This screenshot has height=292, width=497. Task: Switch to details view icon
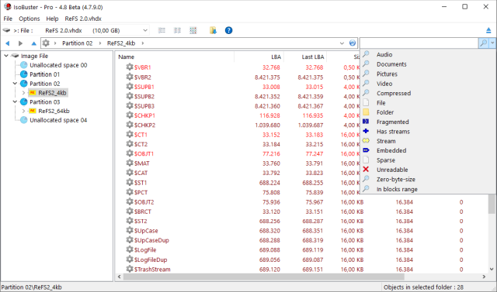click(178, 30)
